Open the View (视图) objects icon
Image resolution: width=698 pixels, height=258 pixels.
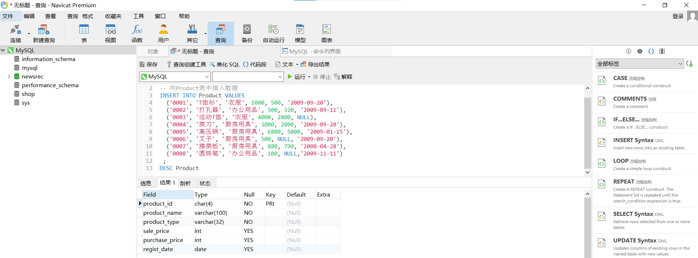coord(111,33)
